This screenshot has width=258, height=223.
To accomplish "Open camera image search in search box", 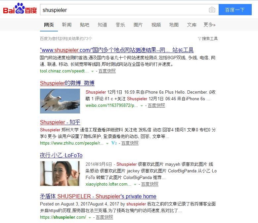I will 212,10.
